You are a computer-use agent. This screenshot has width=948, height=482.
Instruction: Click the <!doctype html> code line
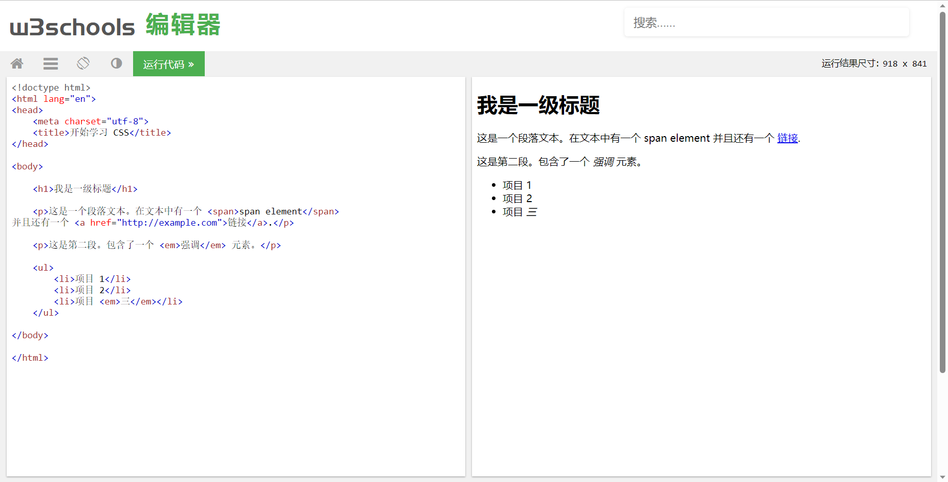point(51,87)
